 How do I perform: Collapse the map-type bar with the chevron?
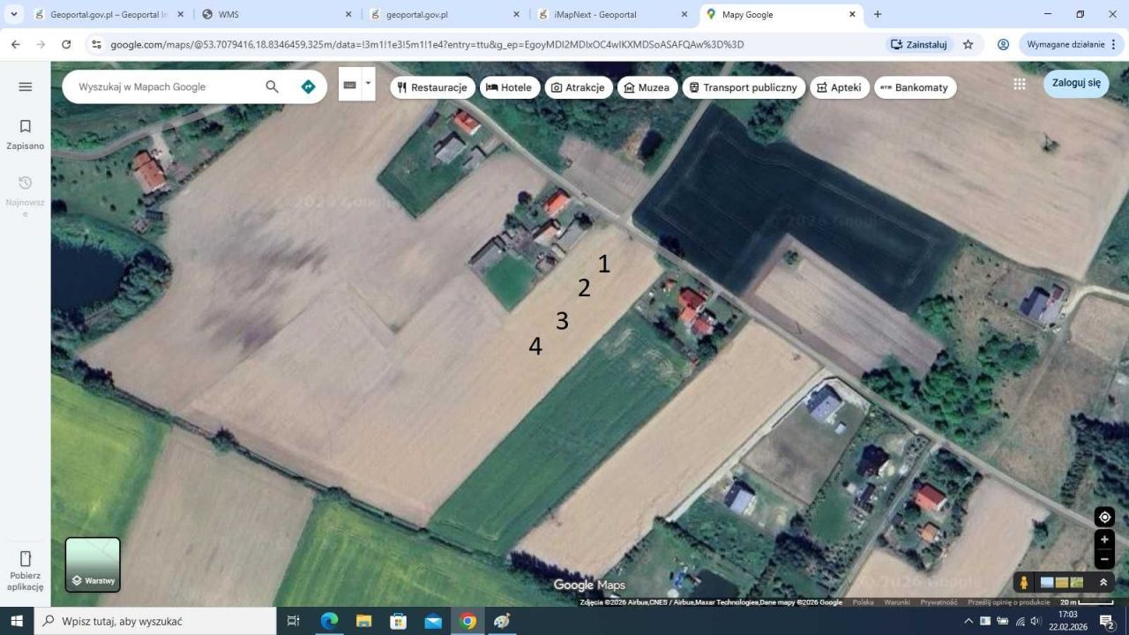(x=1103, y=582)
